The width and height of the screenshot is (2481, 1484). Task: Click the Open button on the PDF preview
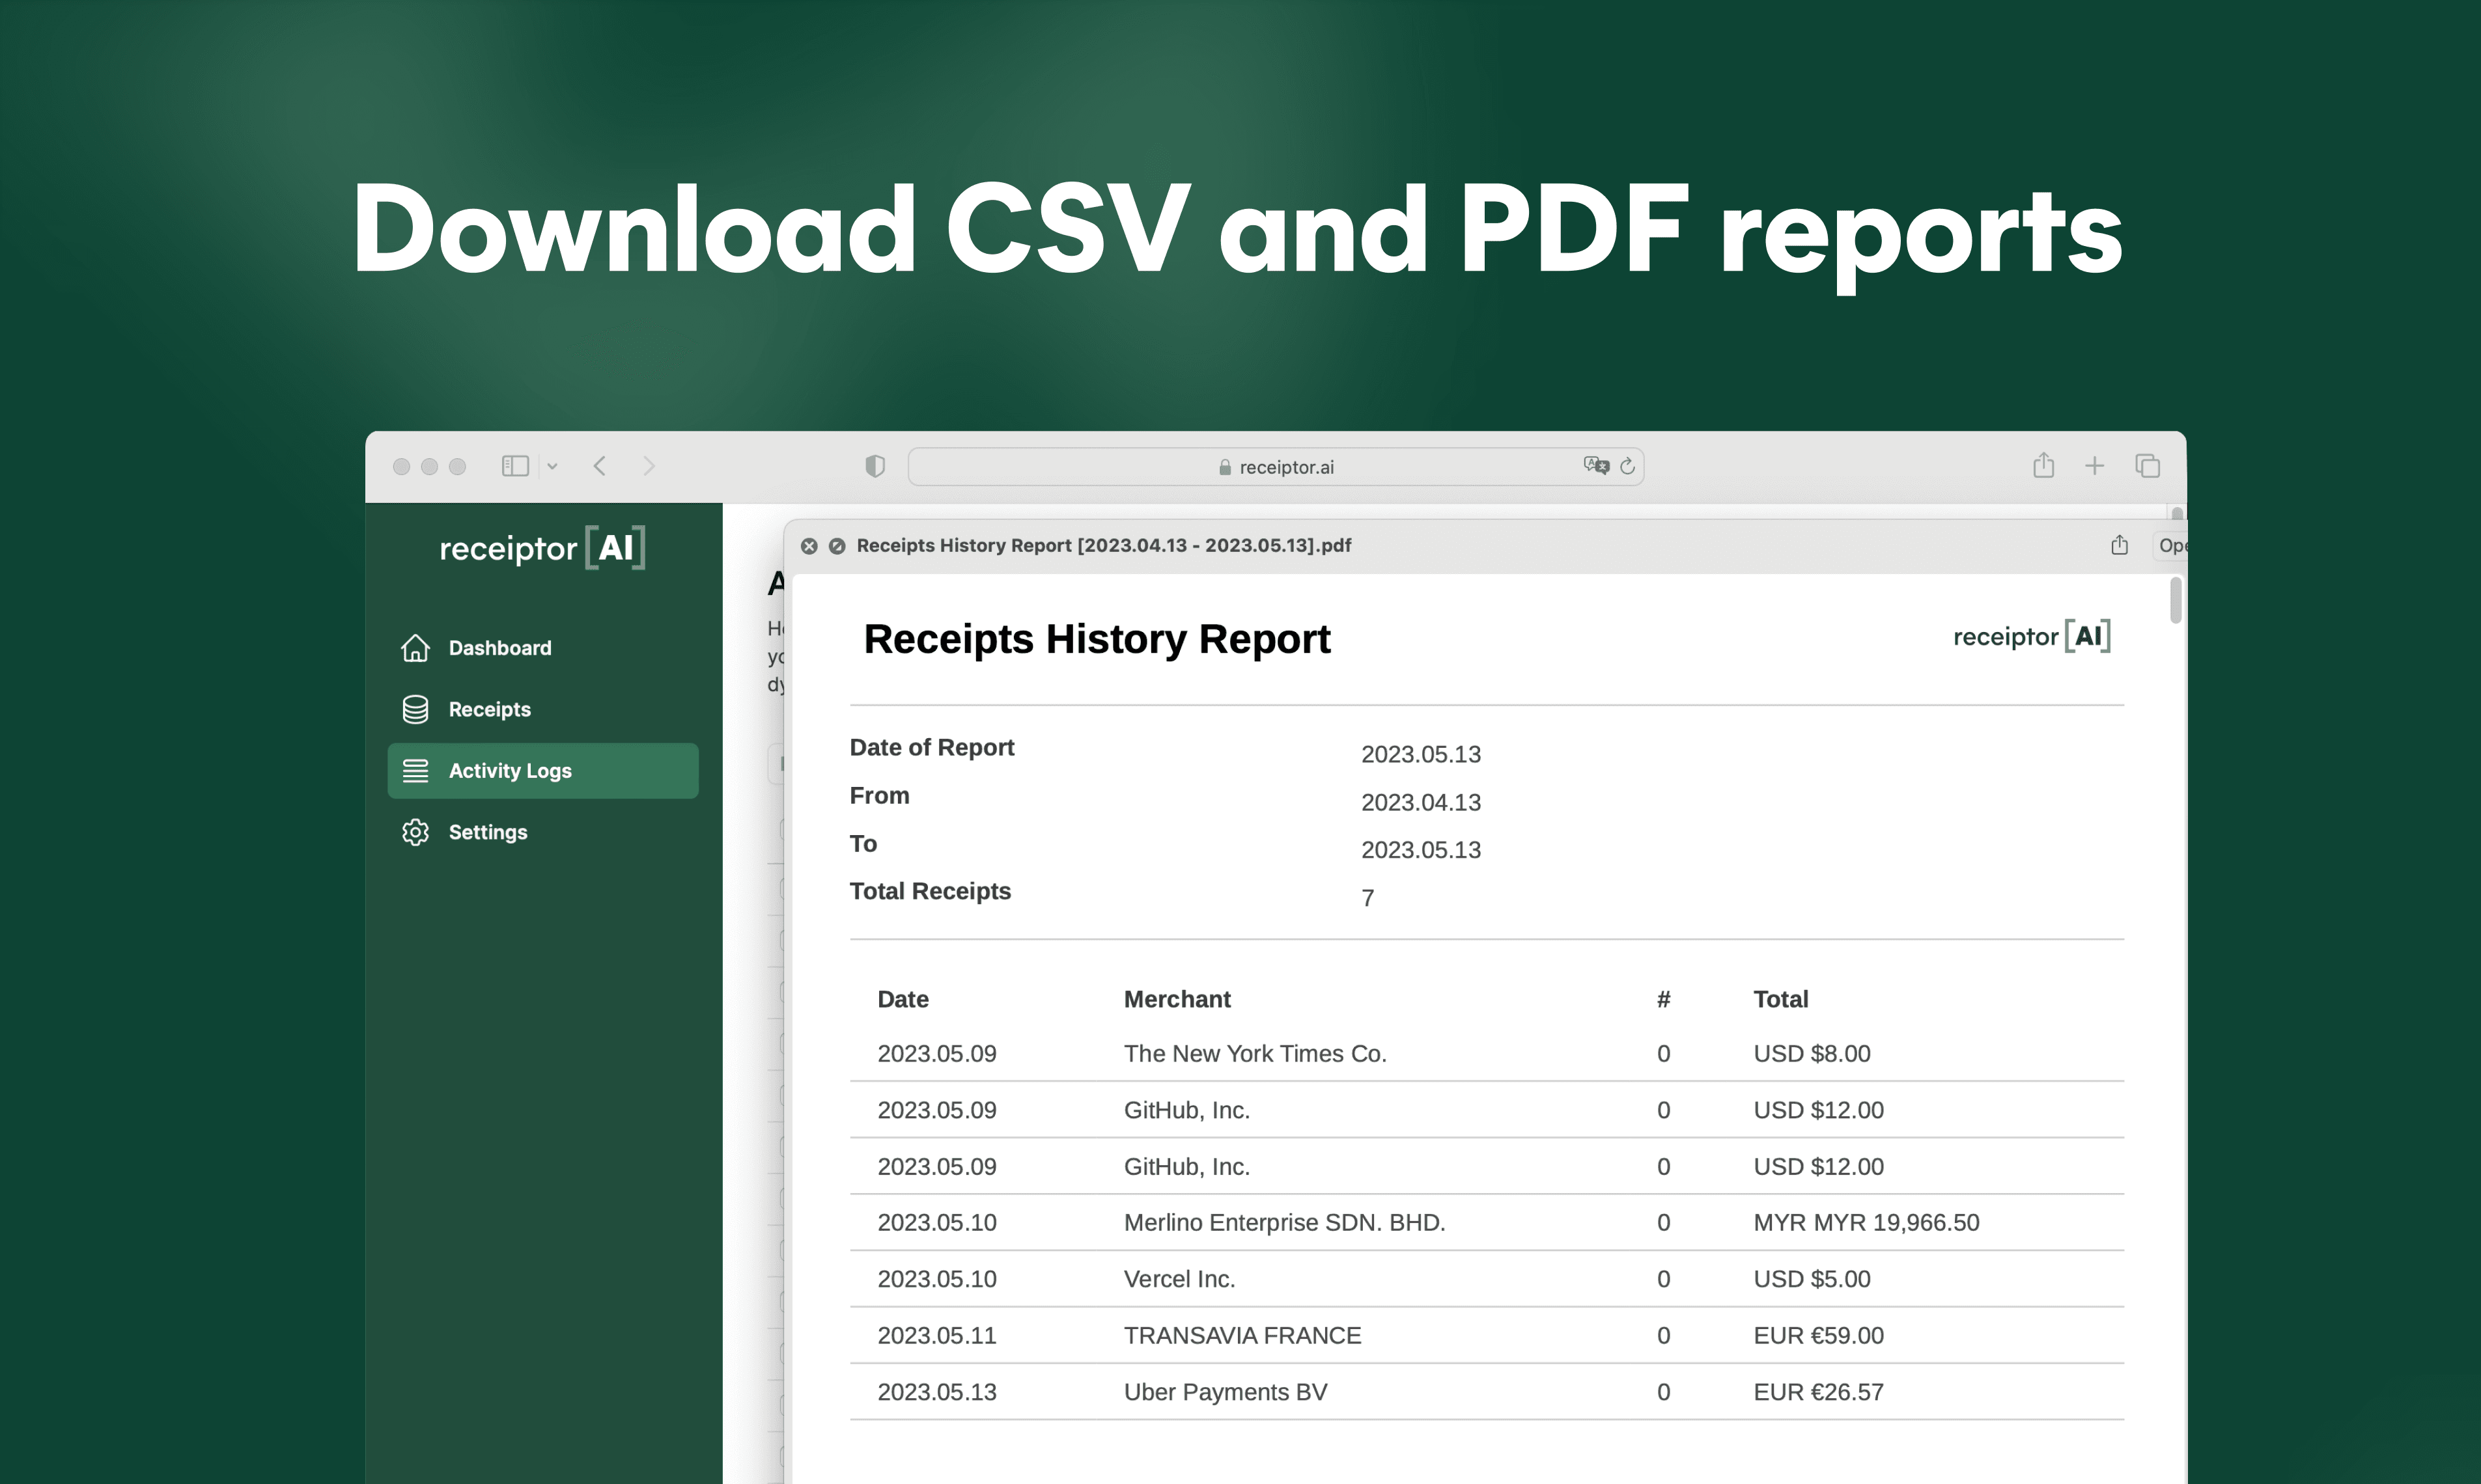[x=2173, y=545]
